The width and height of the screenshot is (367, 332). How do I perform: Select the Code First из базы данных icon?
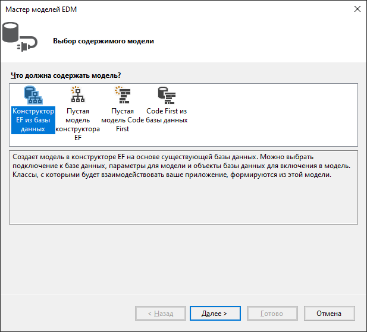167,95
